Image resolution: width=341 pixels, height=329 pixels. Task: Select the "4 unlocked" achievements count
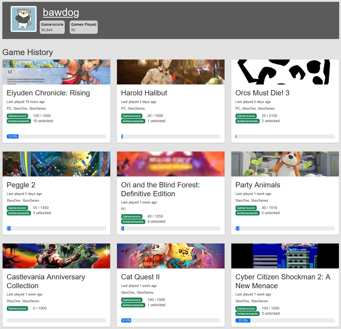click(x=156, y=221)
